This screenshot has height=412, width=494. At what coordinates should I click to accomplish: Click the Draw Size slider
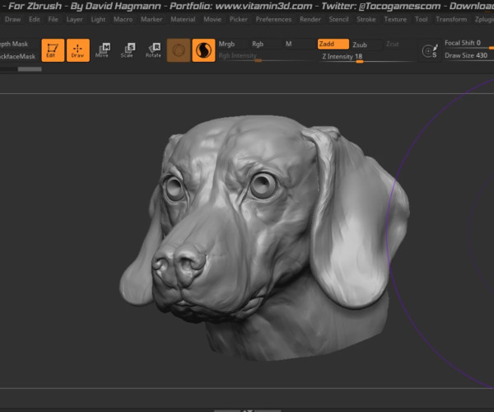point(468,56)
